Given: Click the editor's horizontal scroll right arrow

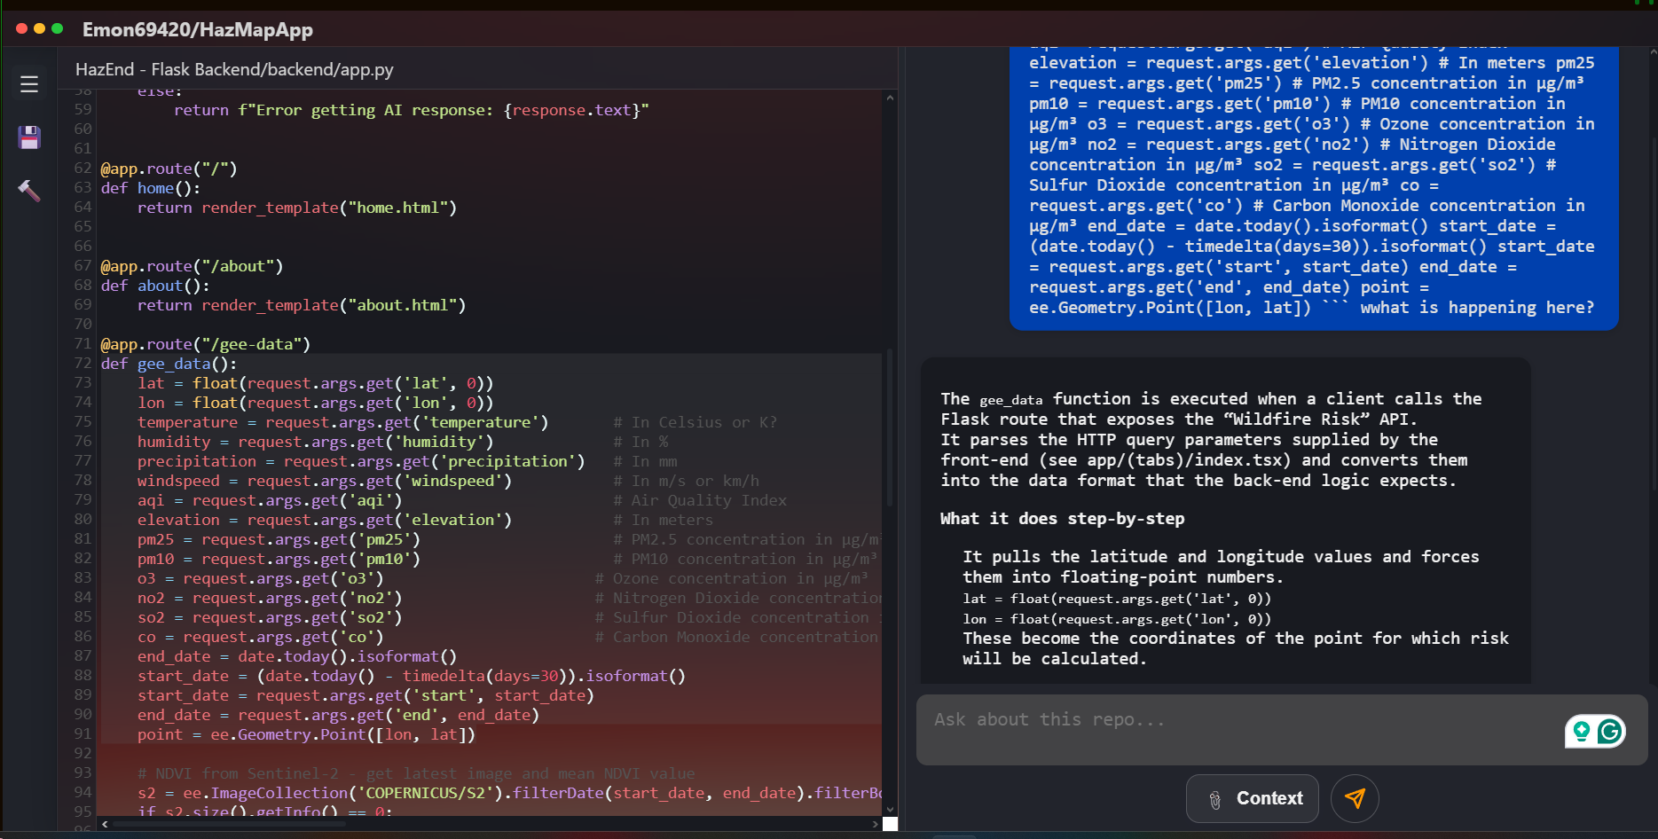Looking at the screenshot, I should click(x=876, y=824).
